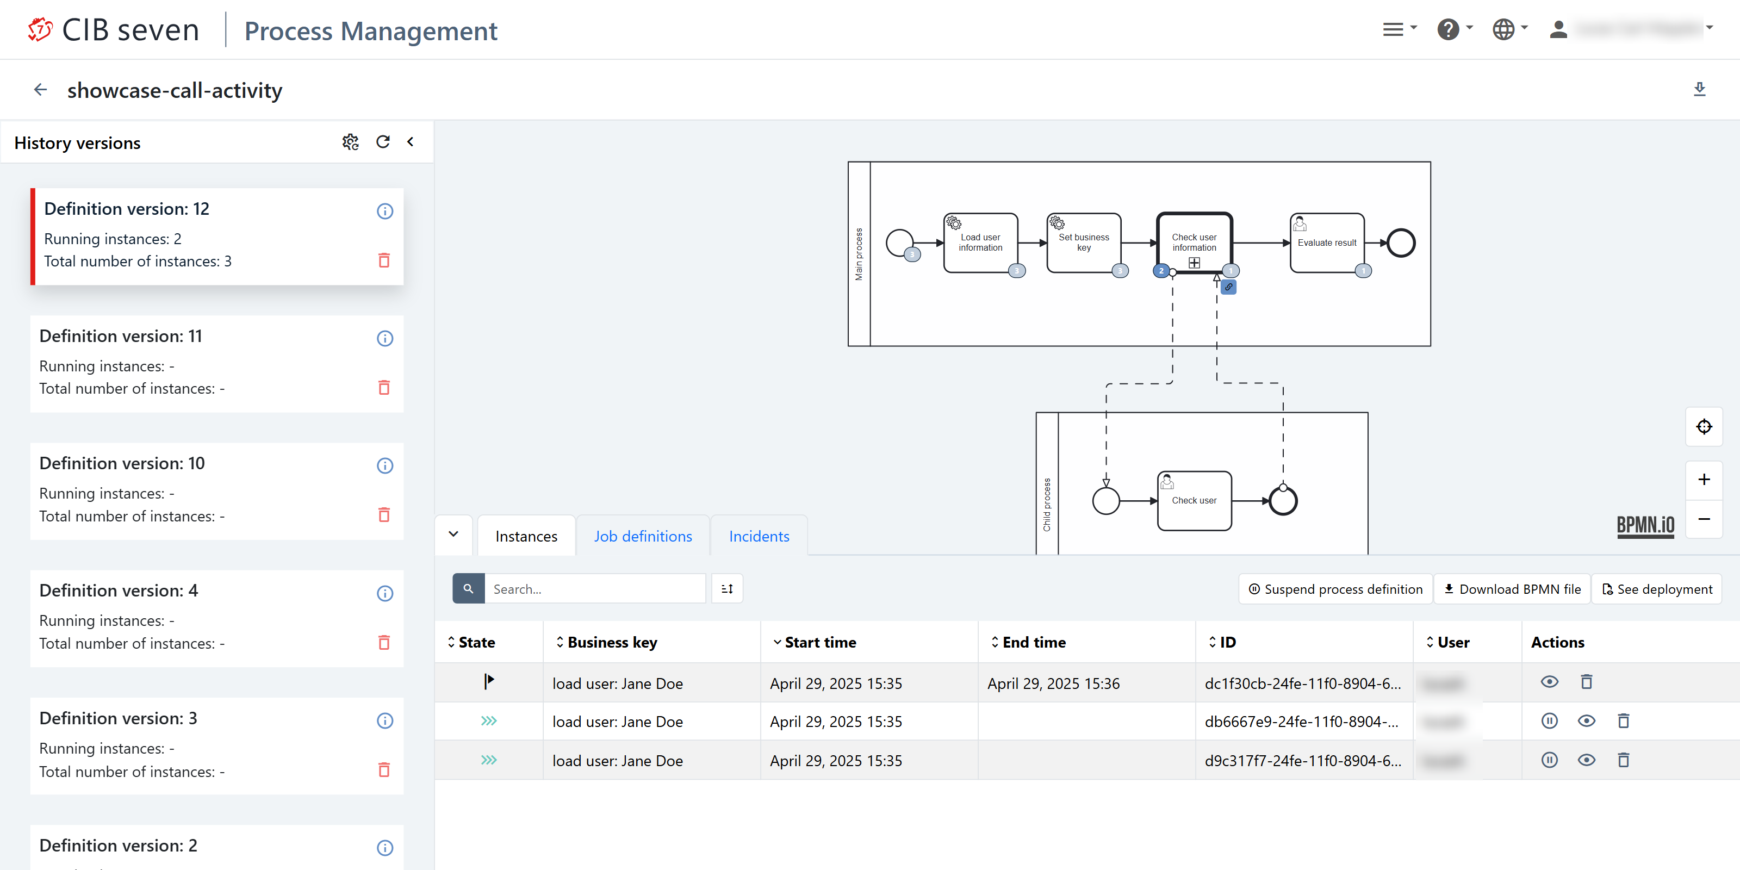Viewport: 1740px width, 870px height.
Task: Select the Check user information call activity
Action: [x=1194, y=243]
